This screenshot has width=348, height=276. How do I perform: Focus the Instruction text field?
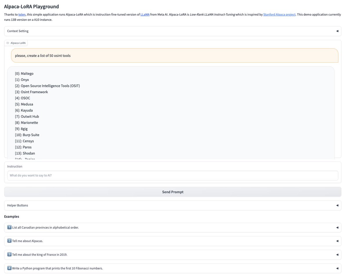pyautogui.click(x=173, y=175)
